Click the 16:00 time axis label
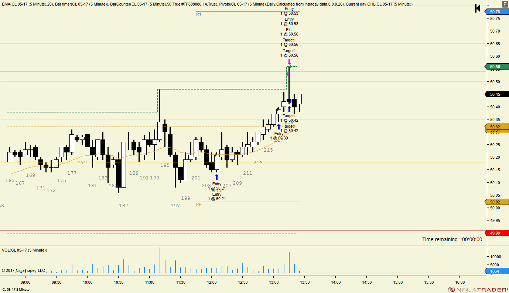509x293 pixels. tap(460, 282)
